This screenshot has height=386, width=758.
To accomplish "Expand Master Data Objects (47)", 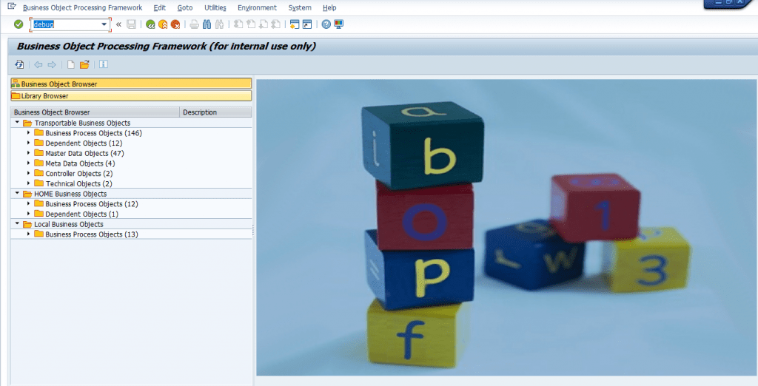I will (x=29, y=152).
